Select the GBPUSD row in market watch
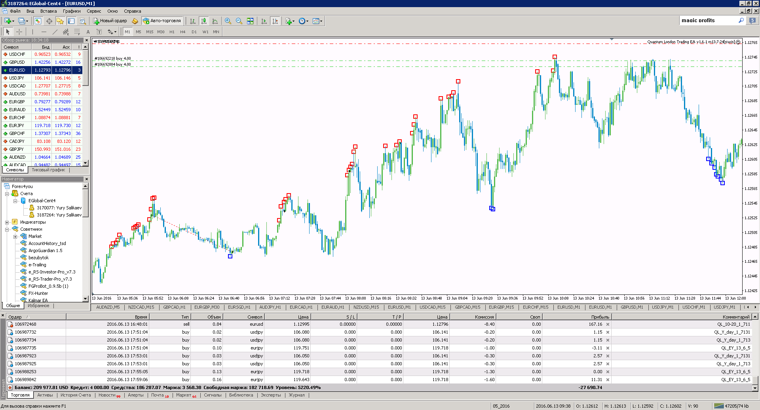Image resolution: width=760 pixels, height=410 pixels. [x=42, y=62]
